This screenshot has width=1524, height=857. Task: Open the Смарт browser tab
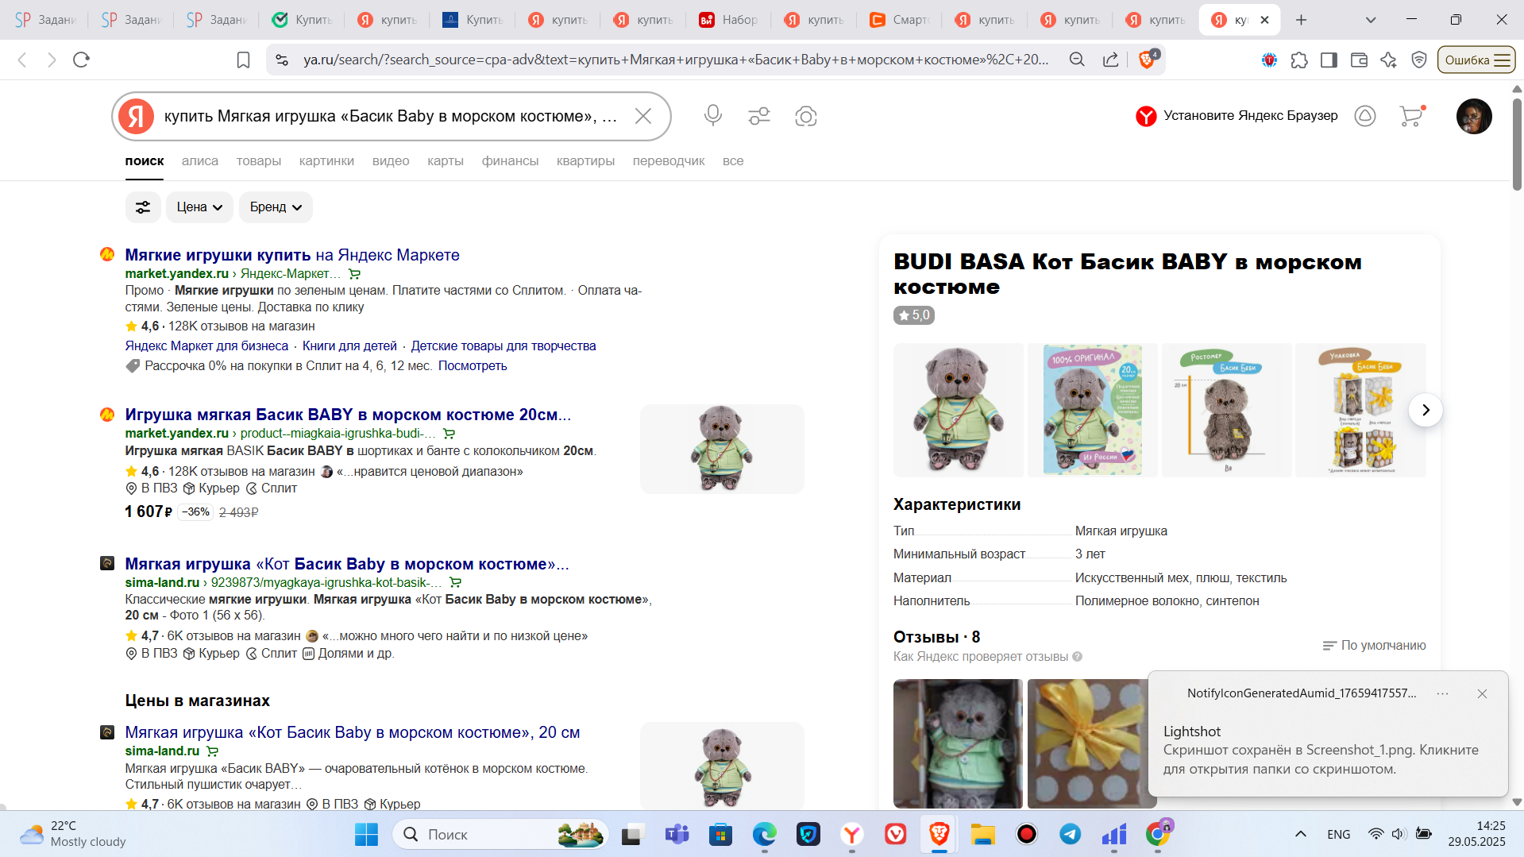899,20
